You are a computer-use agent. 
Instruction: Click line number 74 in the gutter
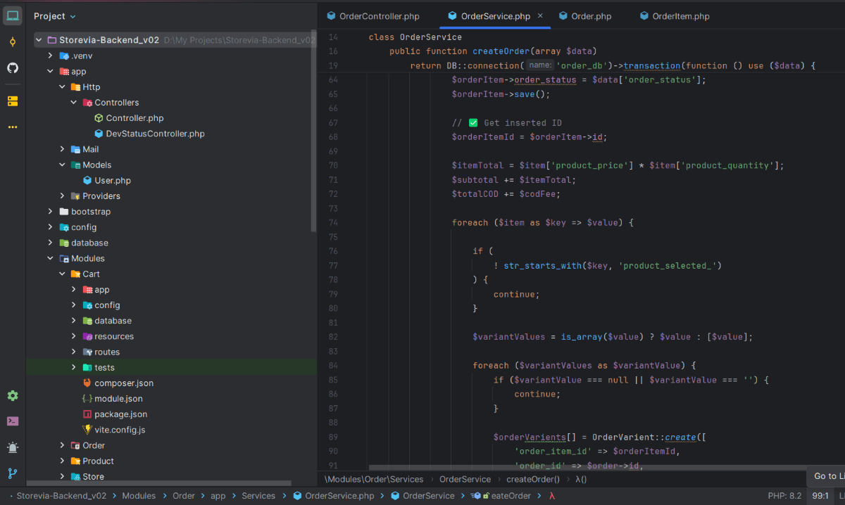coord(333,222)
